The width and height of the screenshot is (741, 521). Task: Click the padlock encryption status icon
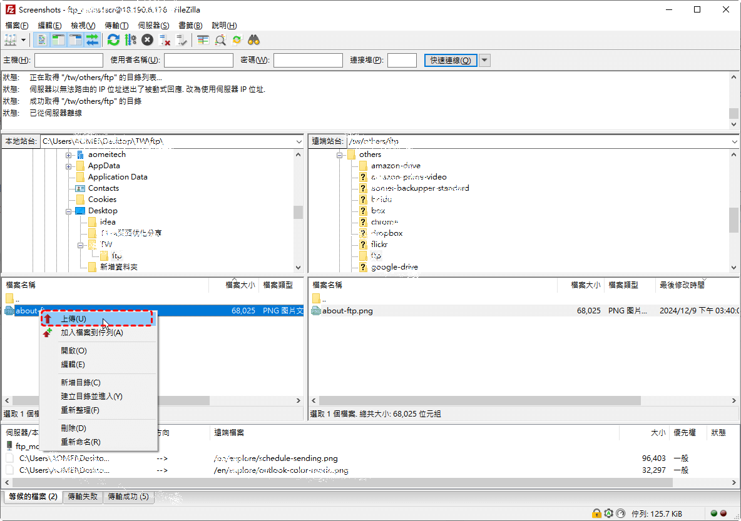click(x=596, y=513)
